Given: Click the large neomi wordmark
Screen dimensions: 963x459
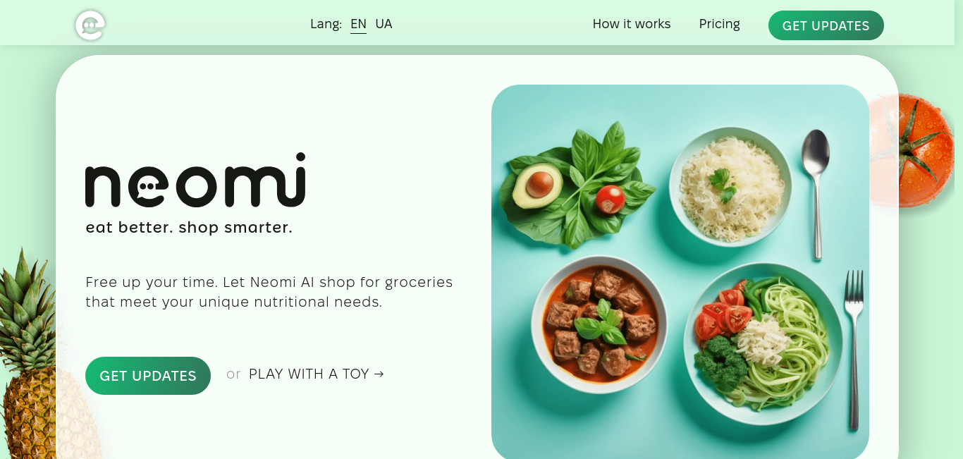Looking at the screenshot, I should coord(195,180).
